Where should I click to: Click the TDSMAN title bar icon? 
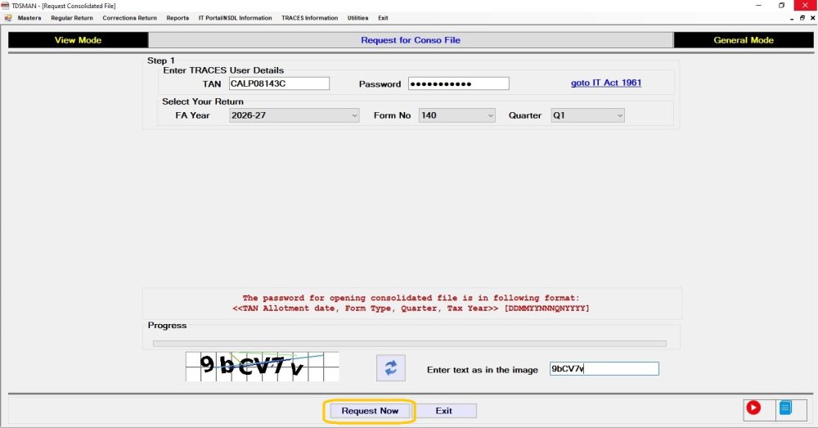pos(5,6)
